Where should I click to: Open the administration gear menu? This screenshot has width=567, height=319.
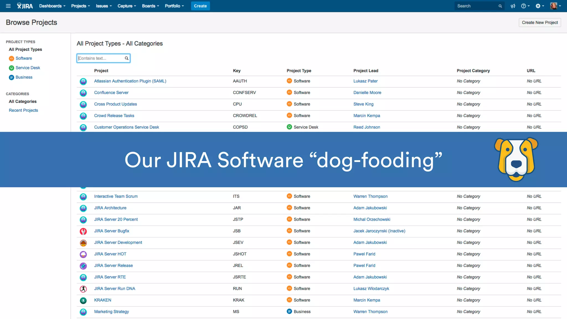click(540, 6)
